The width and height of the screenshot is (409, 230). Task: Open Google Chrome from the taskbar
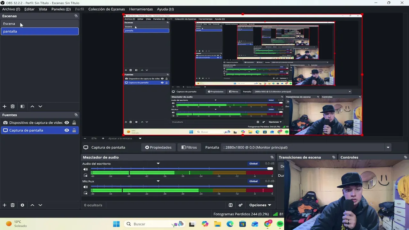267,224
